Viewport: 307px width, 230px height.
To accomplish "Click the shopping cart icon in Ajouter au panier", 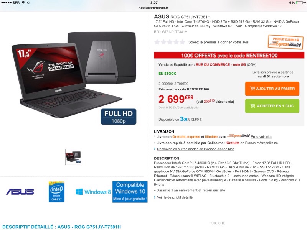I will pyautogui.click(x=253, y=89).
